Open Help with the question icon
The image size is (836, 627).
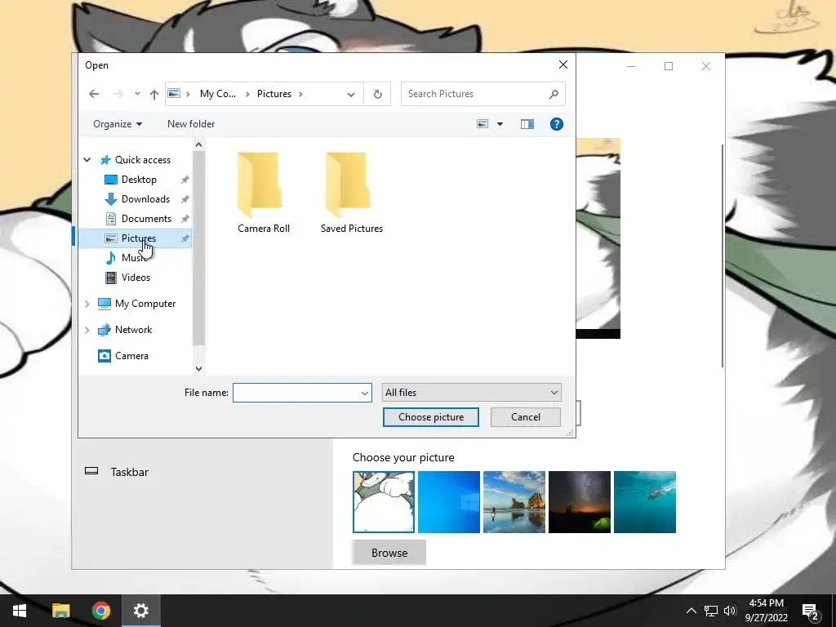556,124
